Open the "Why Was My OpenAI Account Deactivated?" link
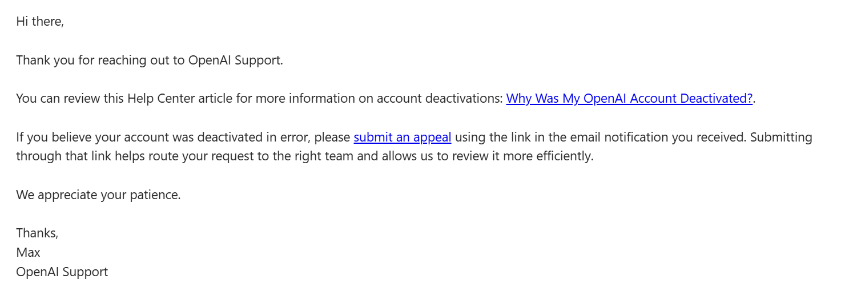The width and height of the screenshot is (849, 295). point(629,98)
